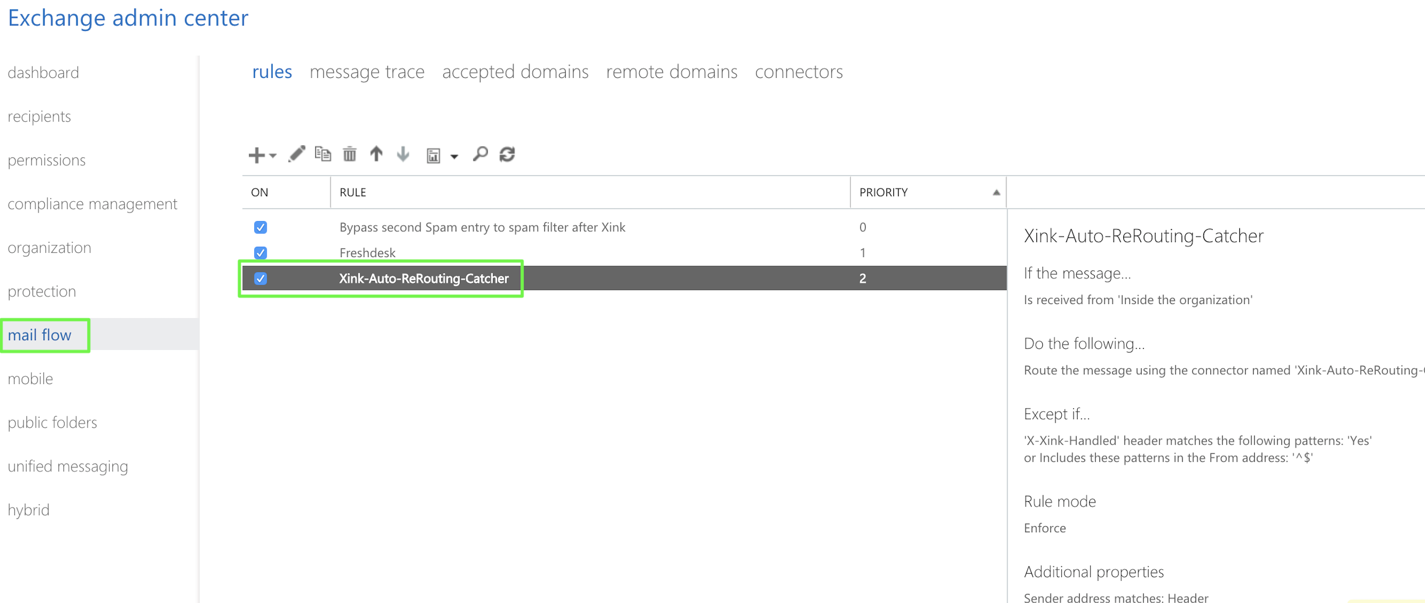
Task: Go to recipients in the sidebar
Action: 39,117
